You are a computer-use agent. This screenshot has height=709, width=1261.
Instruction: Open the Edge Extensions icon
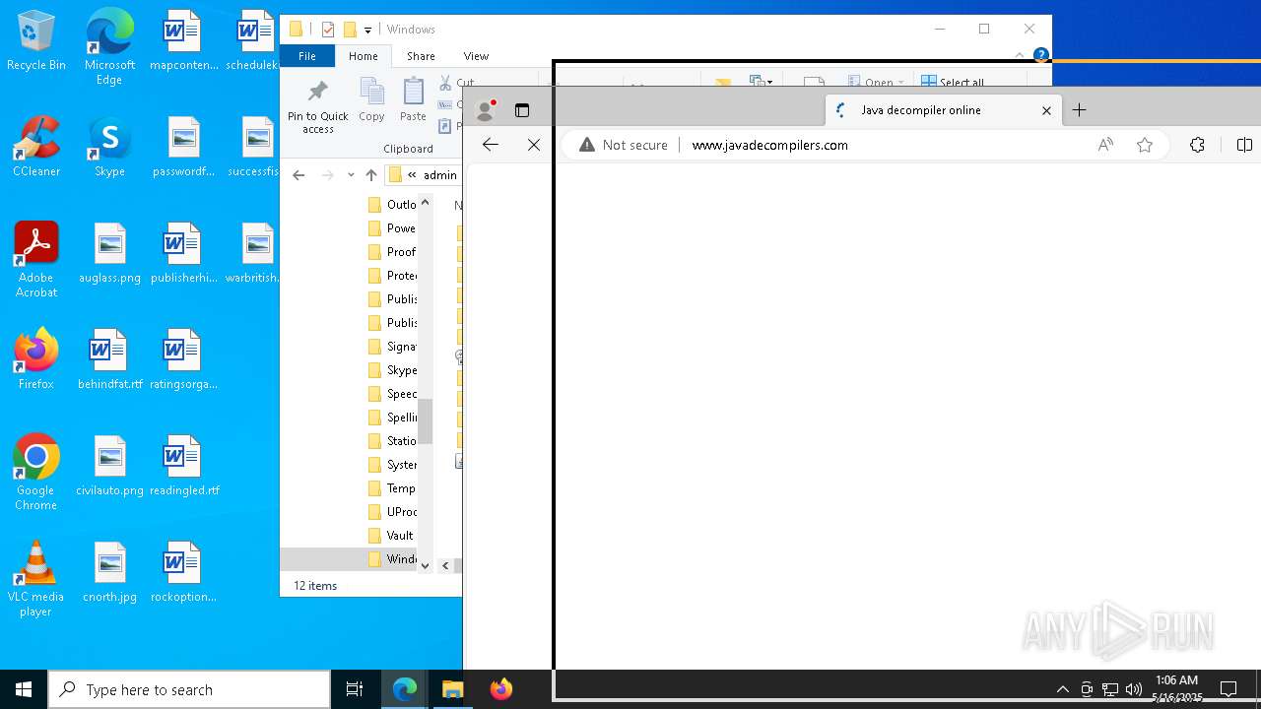point(1197,145)
